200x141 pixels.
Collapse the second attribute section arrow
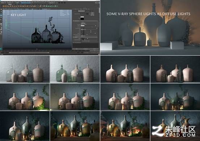(x=73, y=37)
